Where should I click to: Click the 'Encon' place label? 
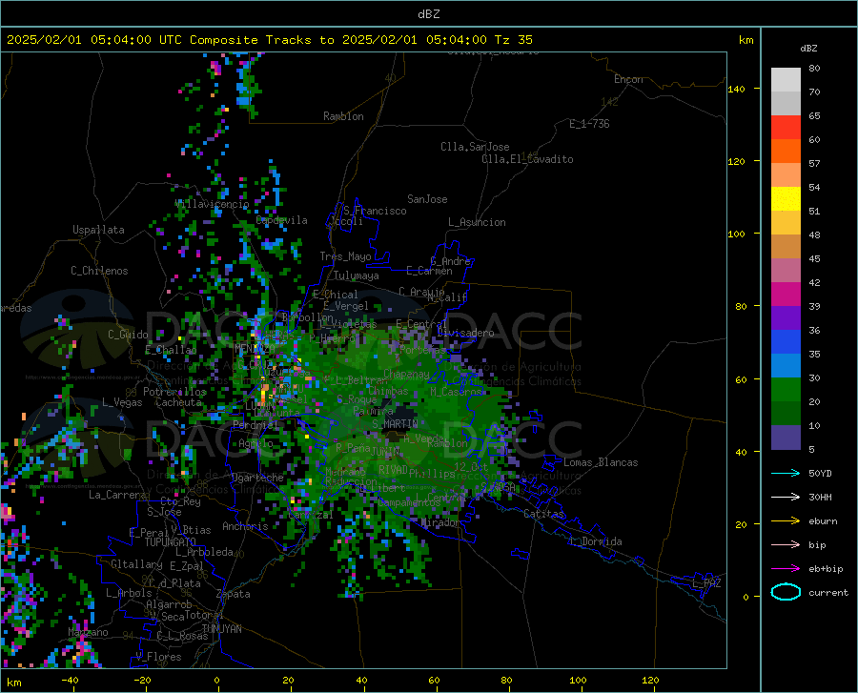point(628,79)
